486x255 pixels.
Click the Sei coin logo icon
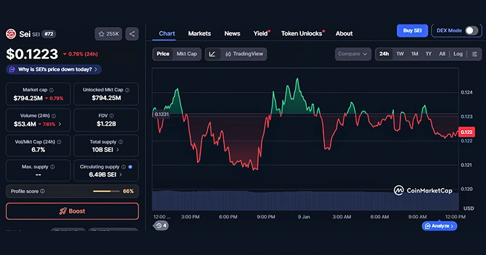click(11, 34)
